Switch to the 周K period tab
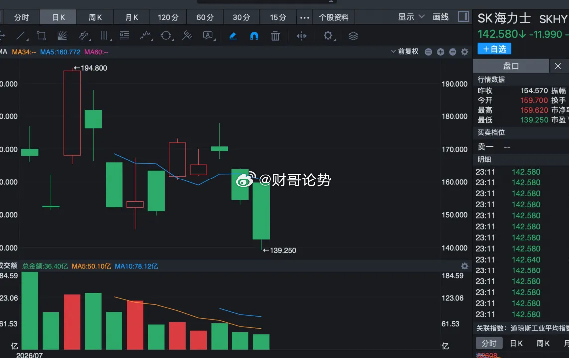This screenshot has height=358, width=569. tap(95, 17)
